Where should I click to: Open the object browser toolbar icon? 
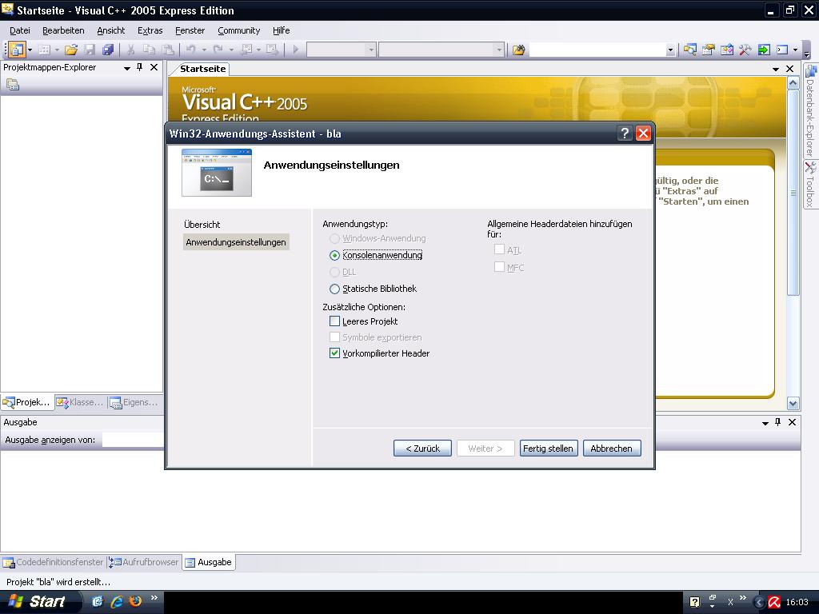(x=726, y=50)
